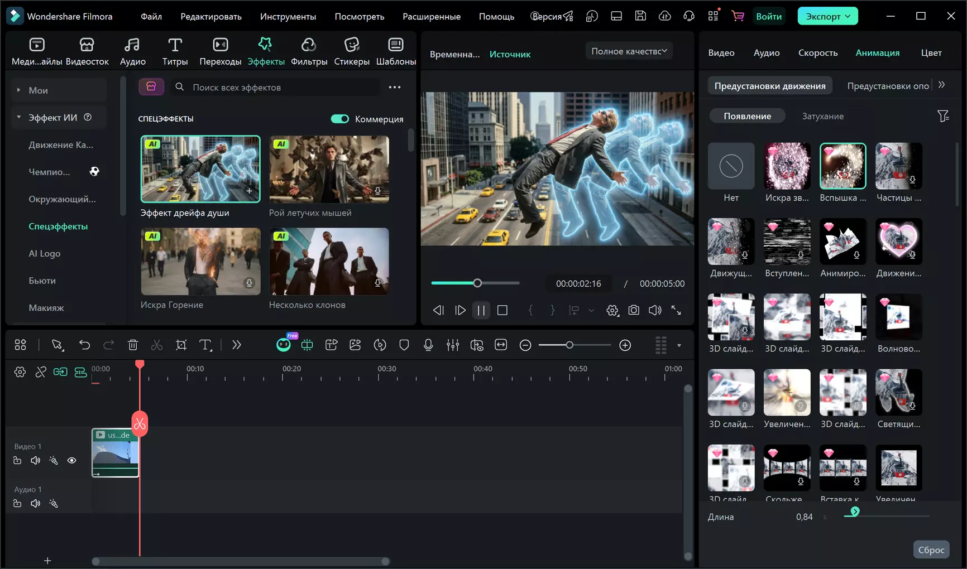Mute the Аудио 1 track speaker

(x=35, y=503)
